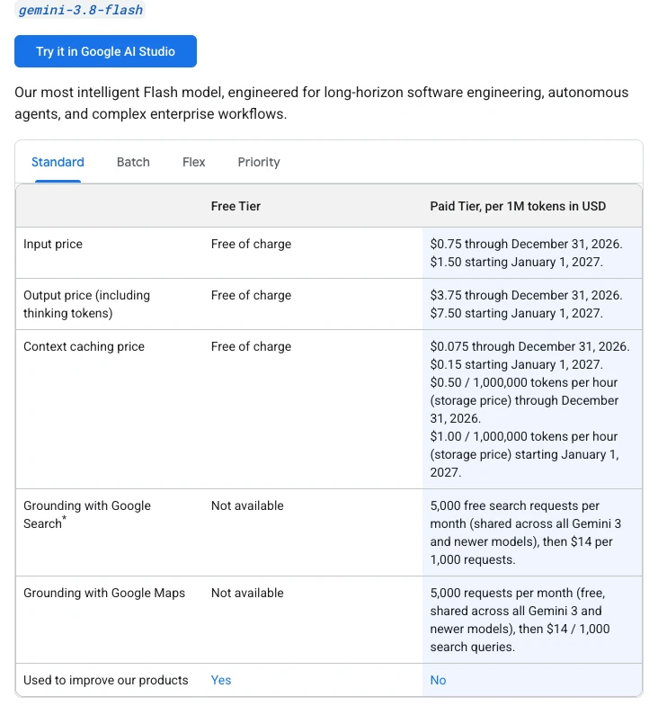This screenshot has width=658, height=706.
Task: Click the $7.50 starting January 1, 2027 text
Action: tap(516, 313)
